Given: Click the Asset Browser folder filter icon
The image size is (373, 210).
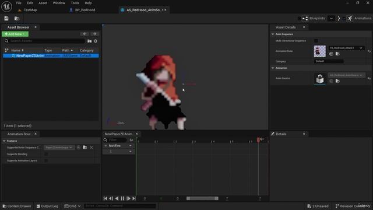Looking at the screenshot, I should (x=89, y=41).
